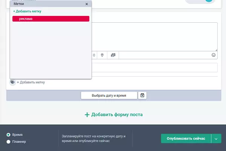The width and height of the screenshot is (226, 151).
Task: Click the tag icon below the post form
Action: (12, 82)
